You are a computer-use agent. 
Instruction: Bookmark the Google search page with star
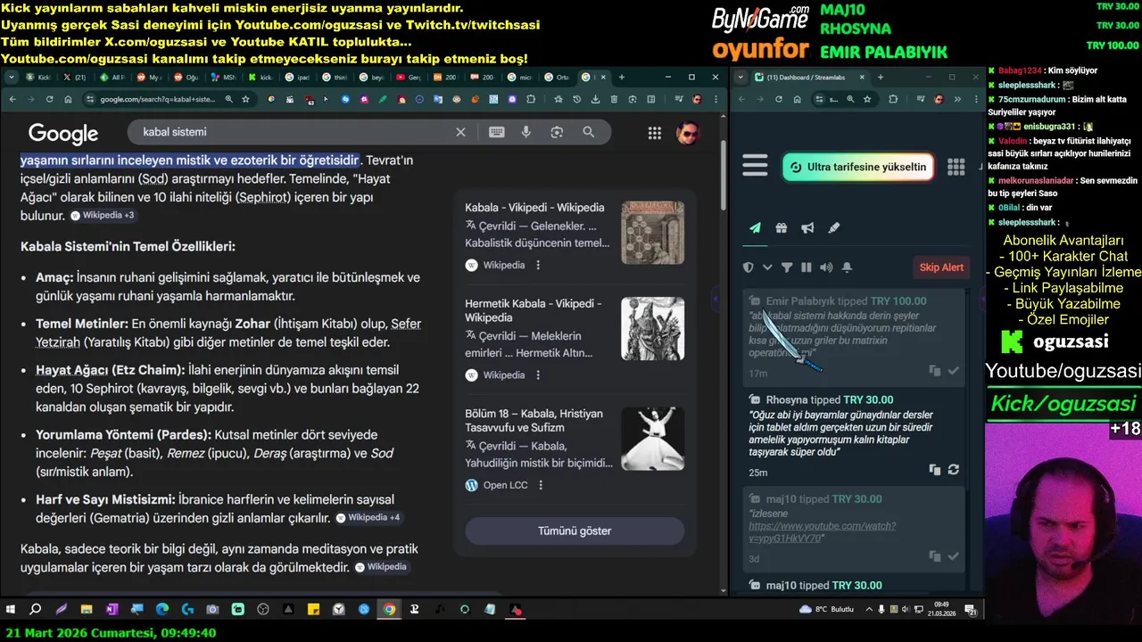point(245,99)
